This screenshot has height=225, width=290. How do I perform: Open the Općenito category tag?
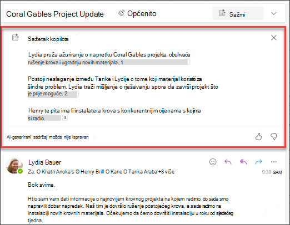tap(142, 13)
